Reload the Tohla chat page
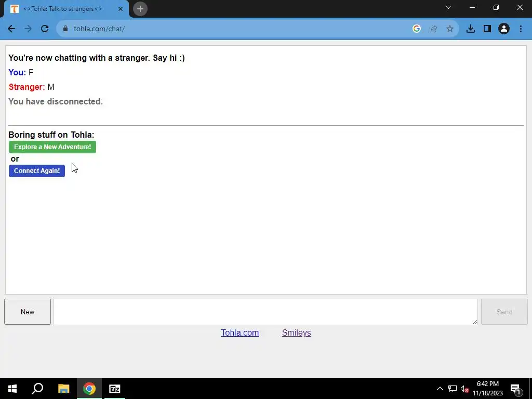The height and width of the screenshot is (399, 532). click(45, 29)
